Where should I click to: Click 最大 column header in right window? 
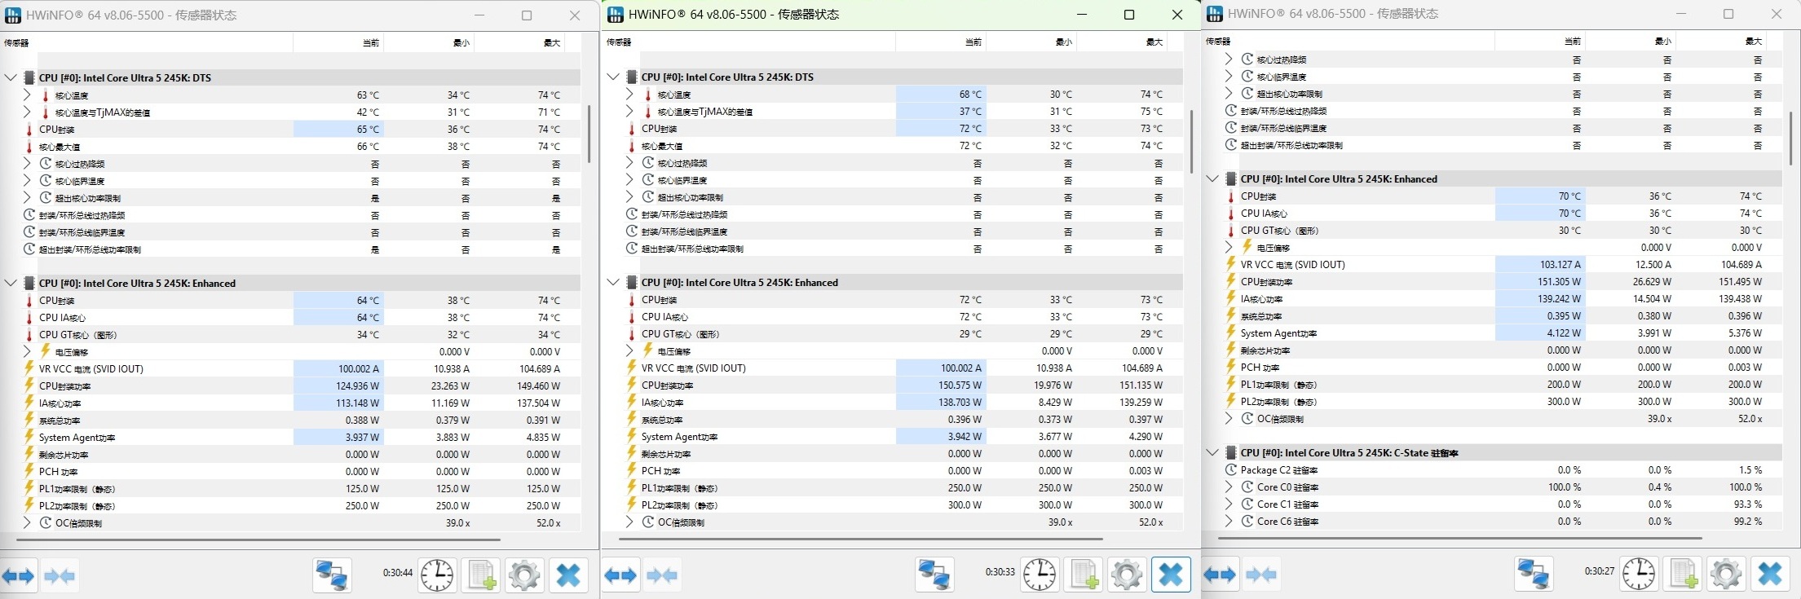tap(1721, 41)
